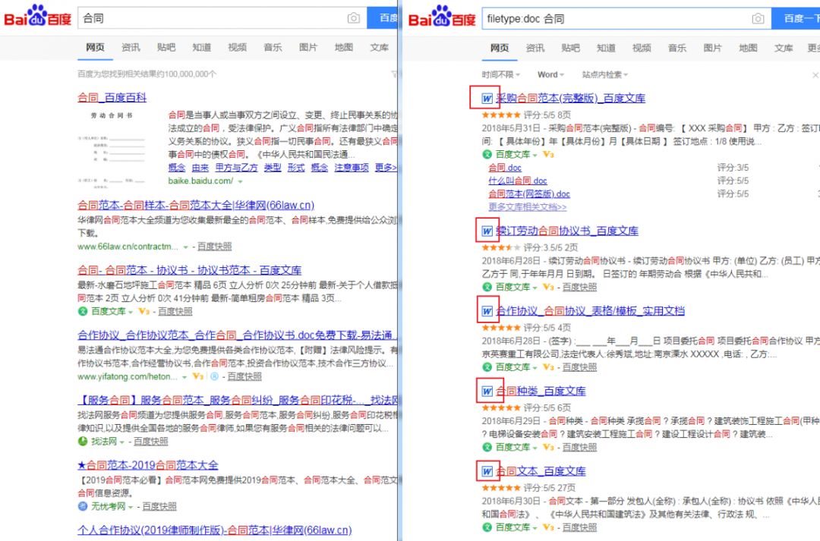This screenshot has width=820, height=541.
Task: Click V3 badge under 合同-合同范本-协议书 result
Action: pyautogui.click(x=143, y=312)
